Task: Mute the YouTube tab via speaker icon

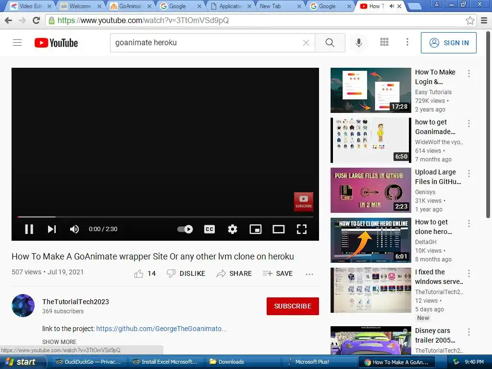Action: point(392,6)
